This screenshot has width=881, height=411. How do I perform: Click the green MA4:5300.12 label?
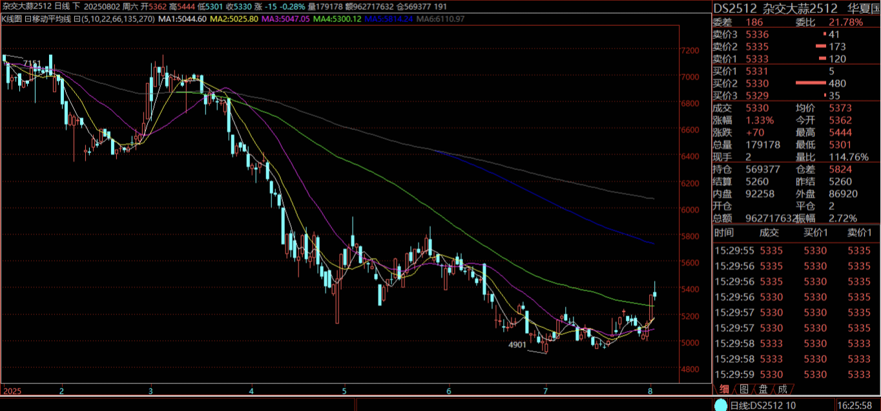coord(338,19)
